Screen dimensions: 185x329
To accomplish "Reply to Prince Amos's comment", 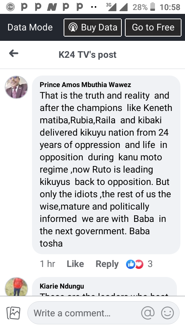I will [107, 264].
